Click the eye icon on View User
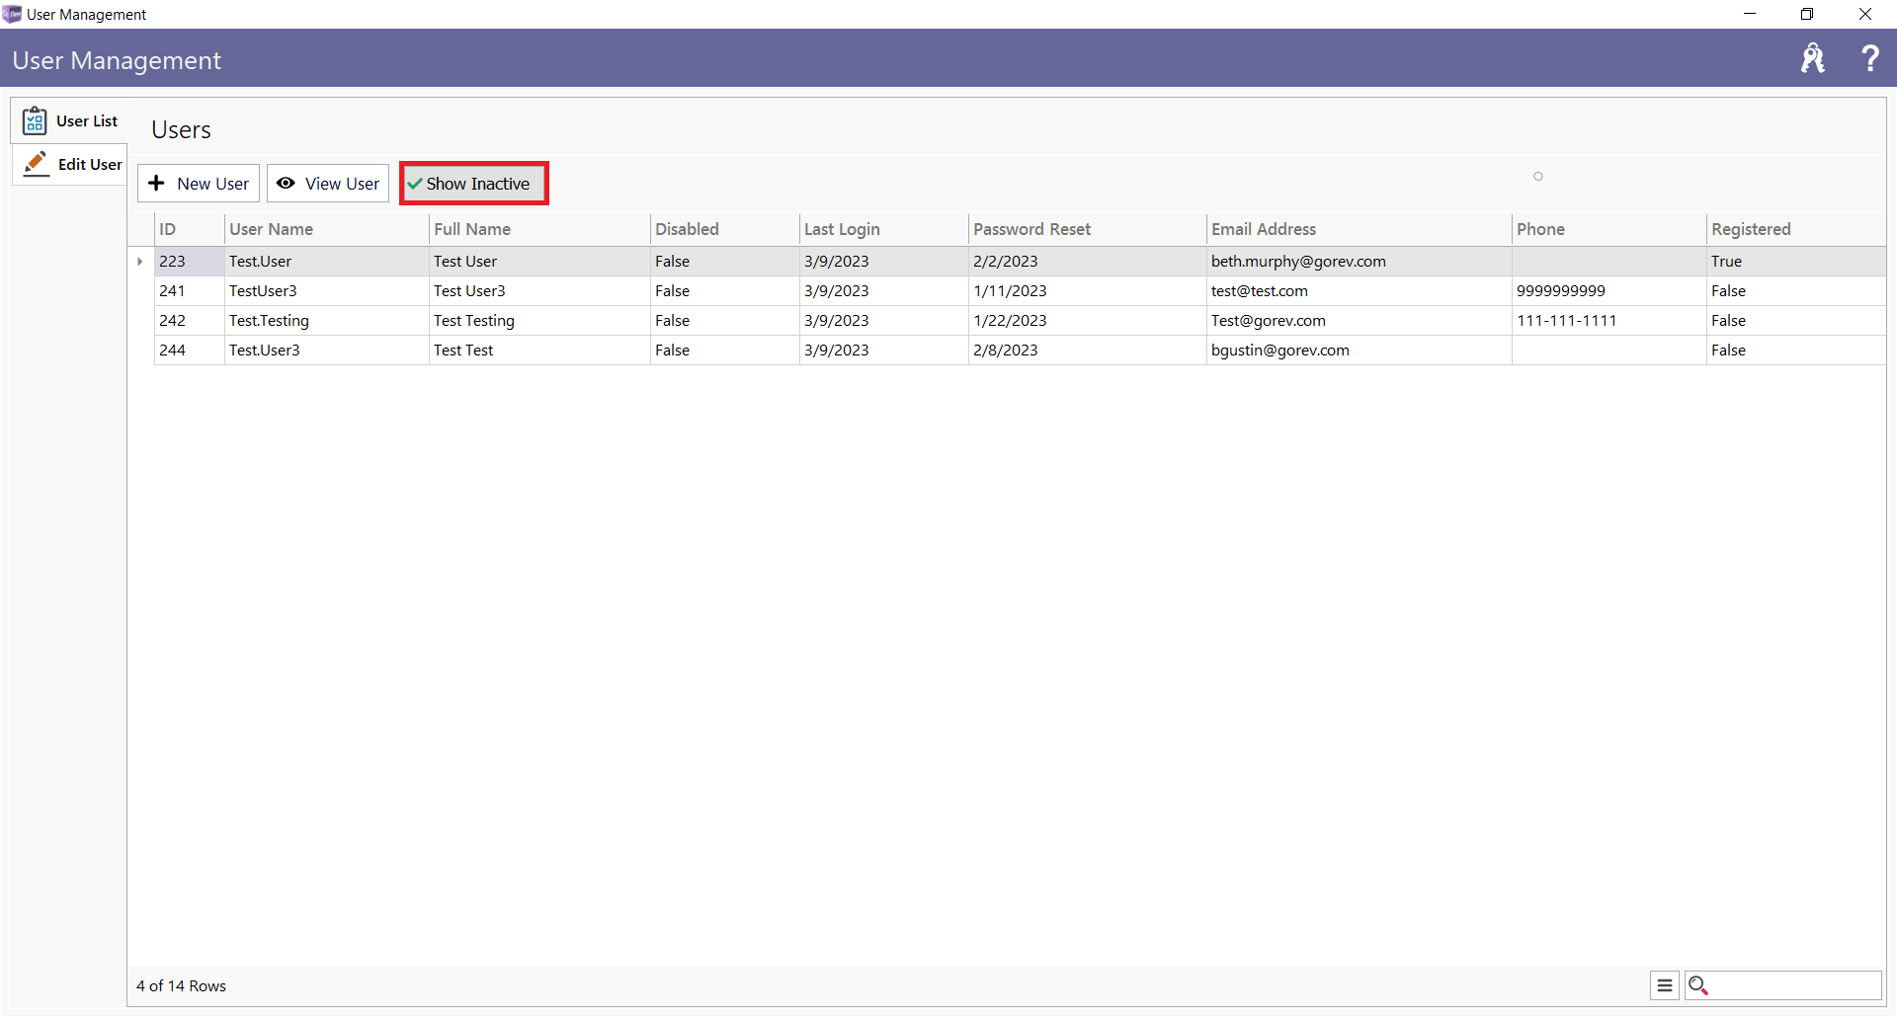 286,184
